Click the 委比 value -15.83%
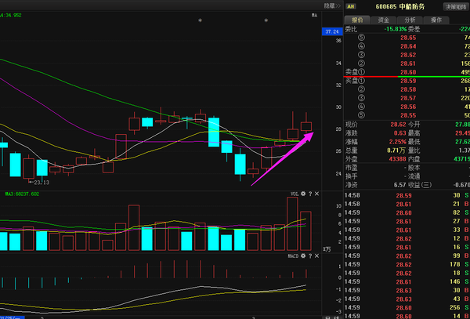The image size is (470, 319). 396,29
